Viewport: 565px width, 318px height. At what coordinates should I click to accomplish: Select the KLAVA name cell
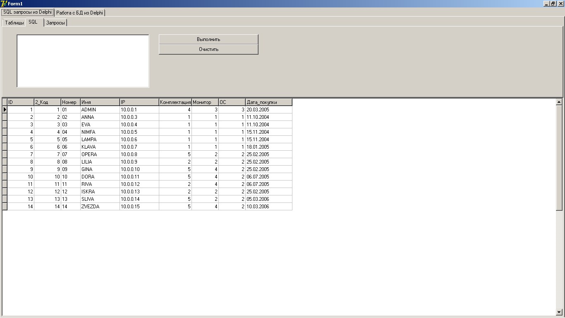coord(100,147)
